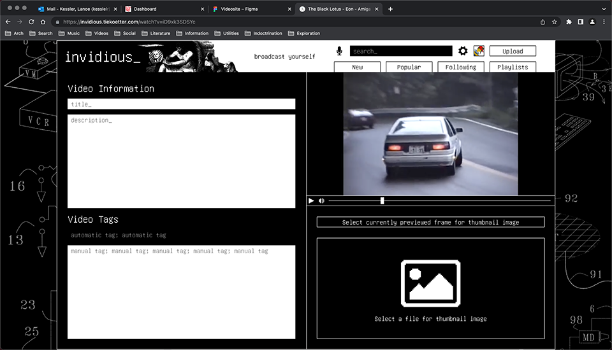Mute the video with the speaker icon

coord(321,200)
